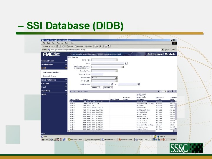Collapse the DIDB sidebar section
The image size is (212, 159).
click(54, 68)
